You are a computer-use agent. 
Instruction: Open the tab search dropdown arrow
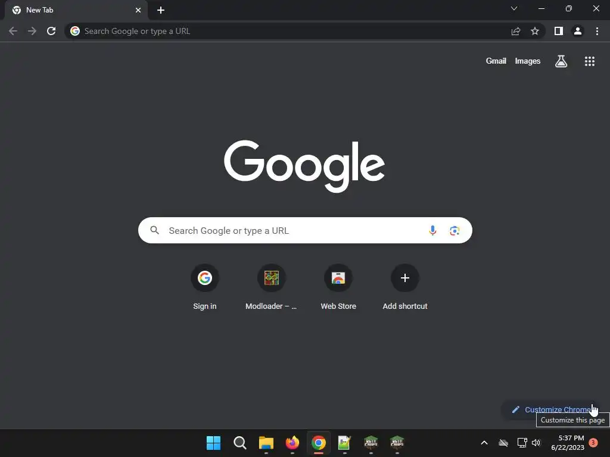514,8
